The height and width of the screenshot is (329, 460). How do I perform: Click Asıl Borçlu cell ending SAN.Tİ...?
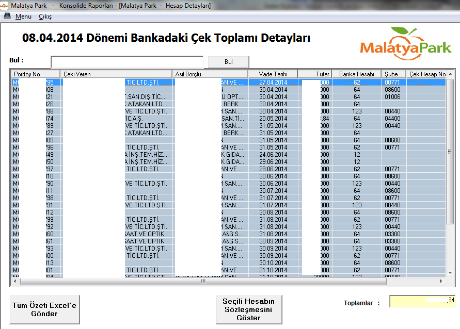point(210,119)
